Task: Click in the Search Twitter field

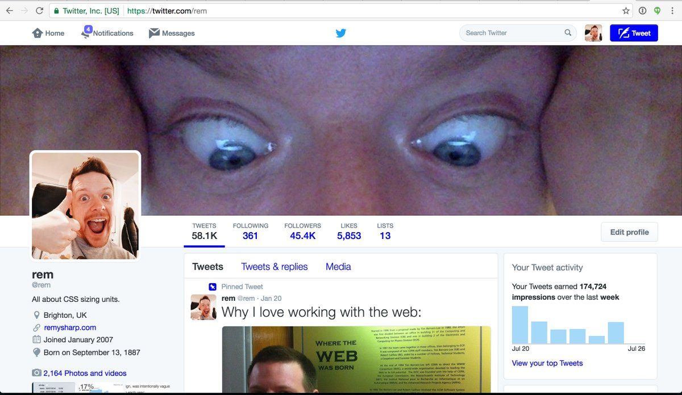Action: tap(511, 33)
